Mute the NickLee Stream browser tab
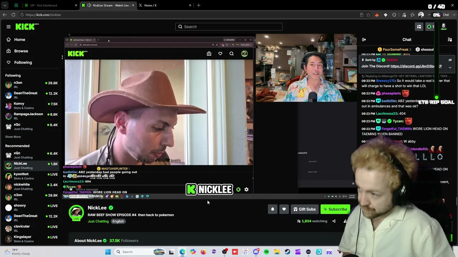This screenshot has height=257, width=458. (x=89, y=5)
